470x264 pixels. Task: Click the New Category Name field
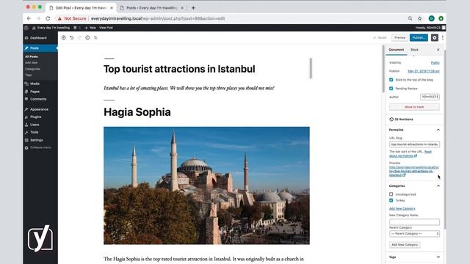coord(414,221)
